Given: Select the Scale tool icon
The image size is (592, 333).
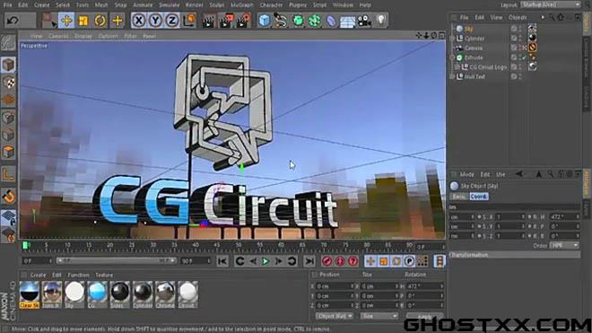Looking at the screenshot, I should pos(83,21).
